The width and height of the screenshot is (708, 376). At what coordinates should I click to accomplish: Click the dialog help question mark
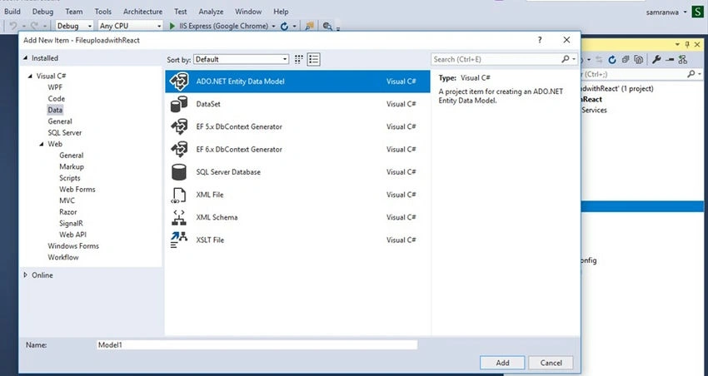coord(540,40)
